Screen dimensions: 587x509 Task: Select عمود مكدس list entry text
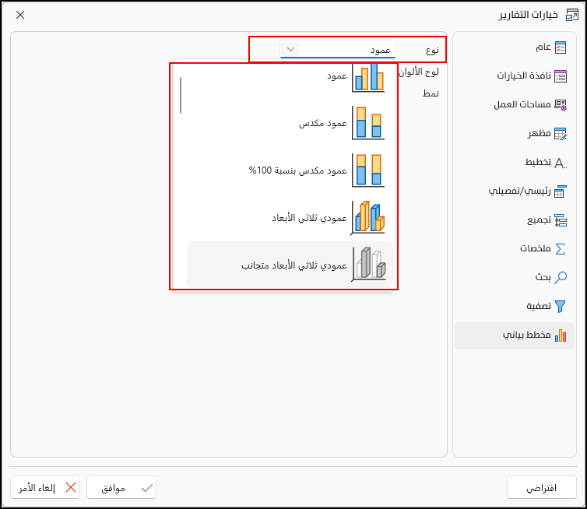pyautogui.click(x=323, y=123)
